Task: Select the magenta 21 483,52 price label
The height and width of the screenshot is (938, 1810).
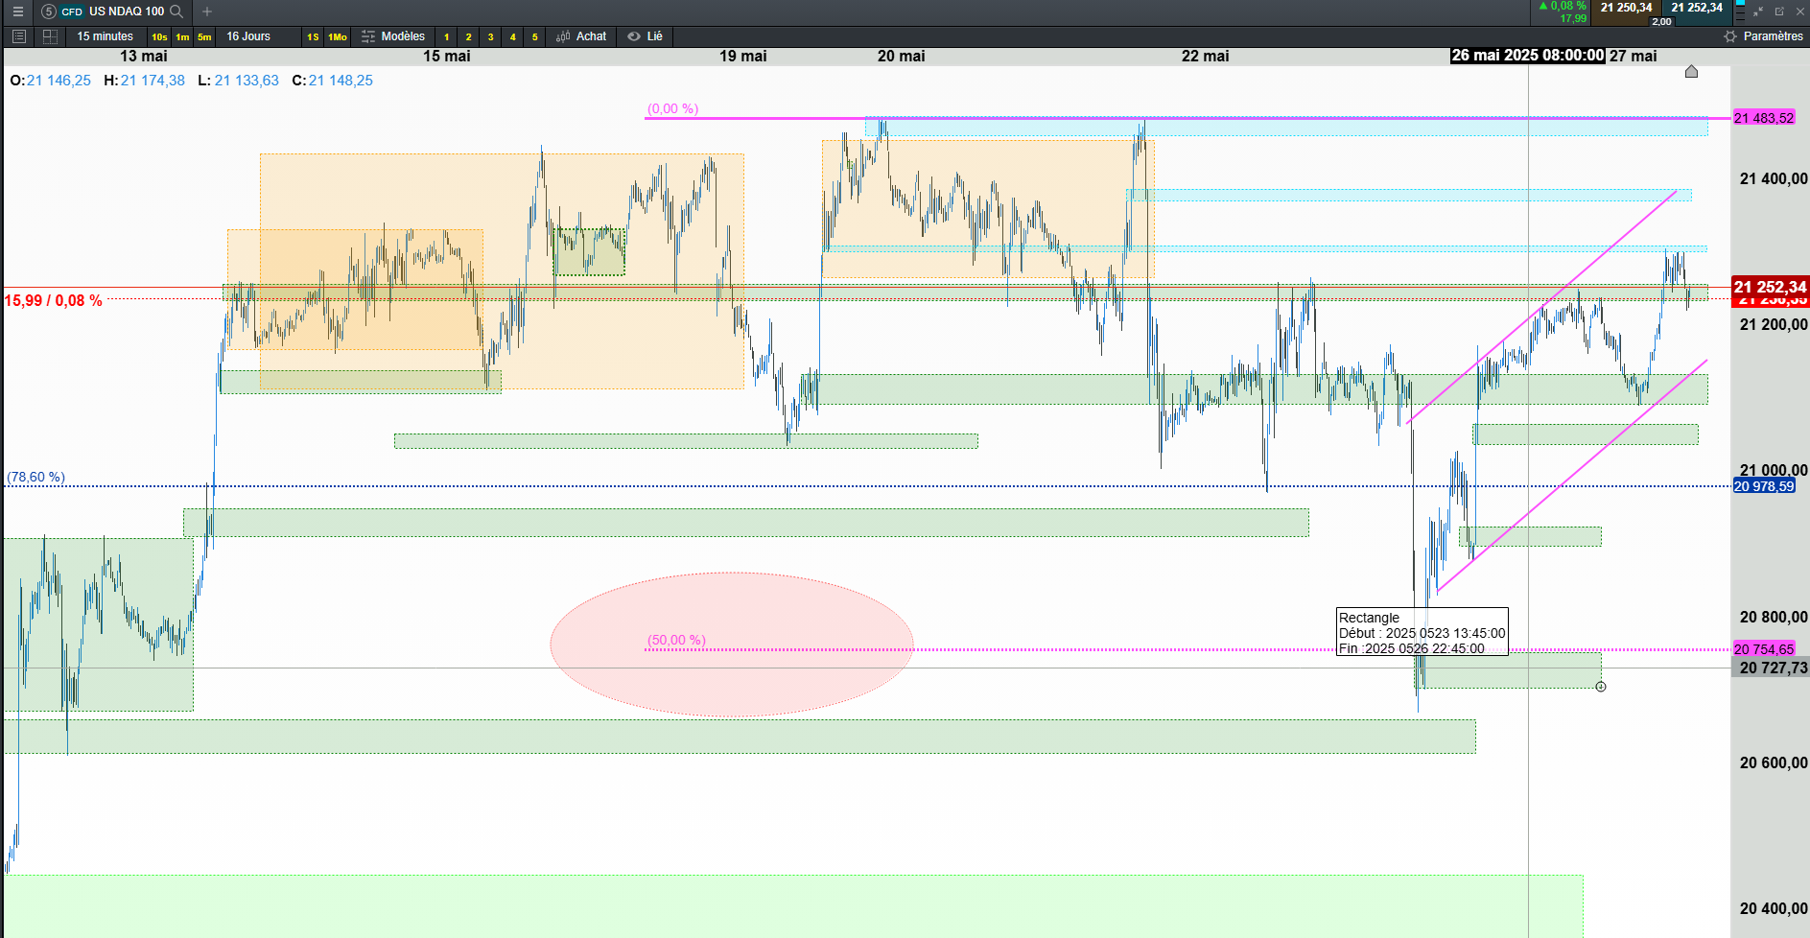Action: 1763,118
